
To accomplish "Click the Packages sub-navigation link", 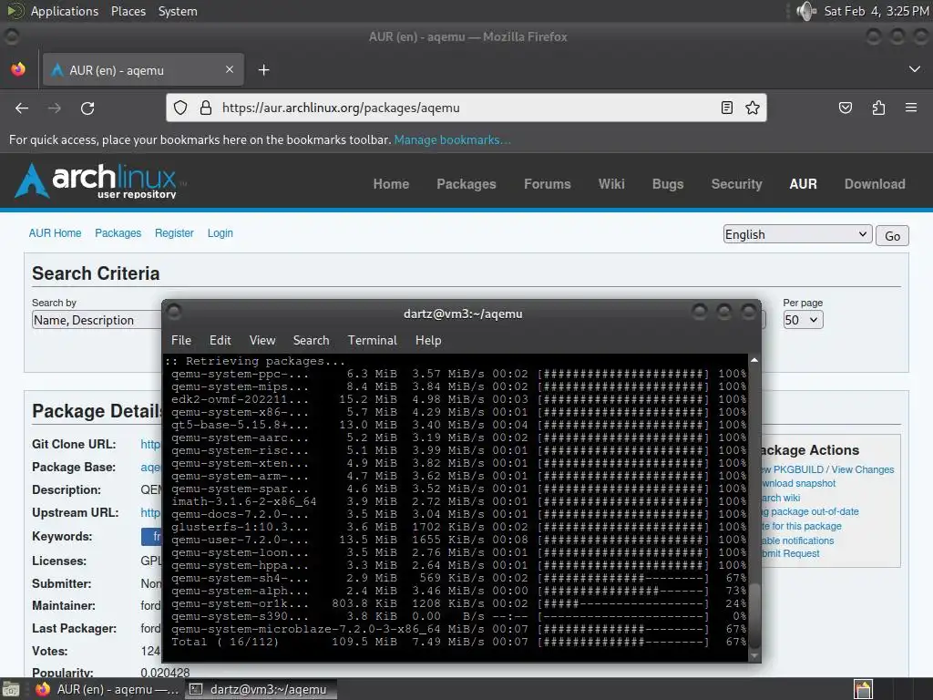I will (x=118, y=232).
